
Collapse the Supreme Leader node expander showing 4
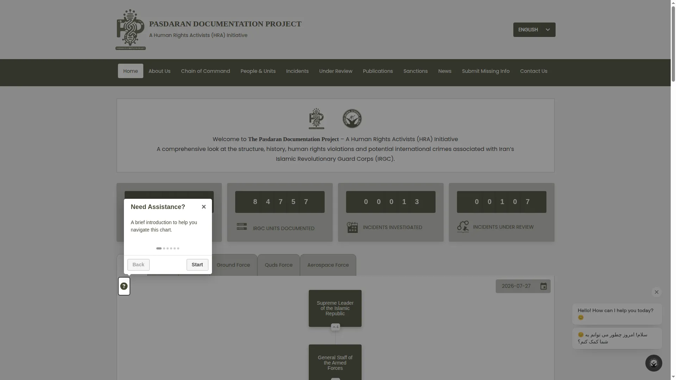[336, 327]
